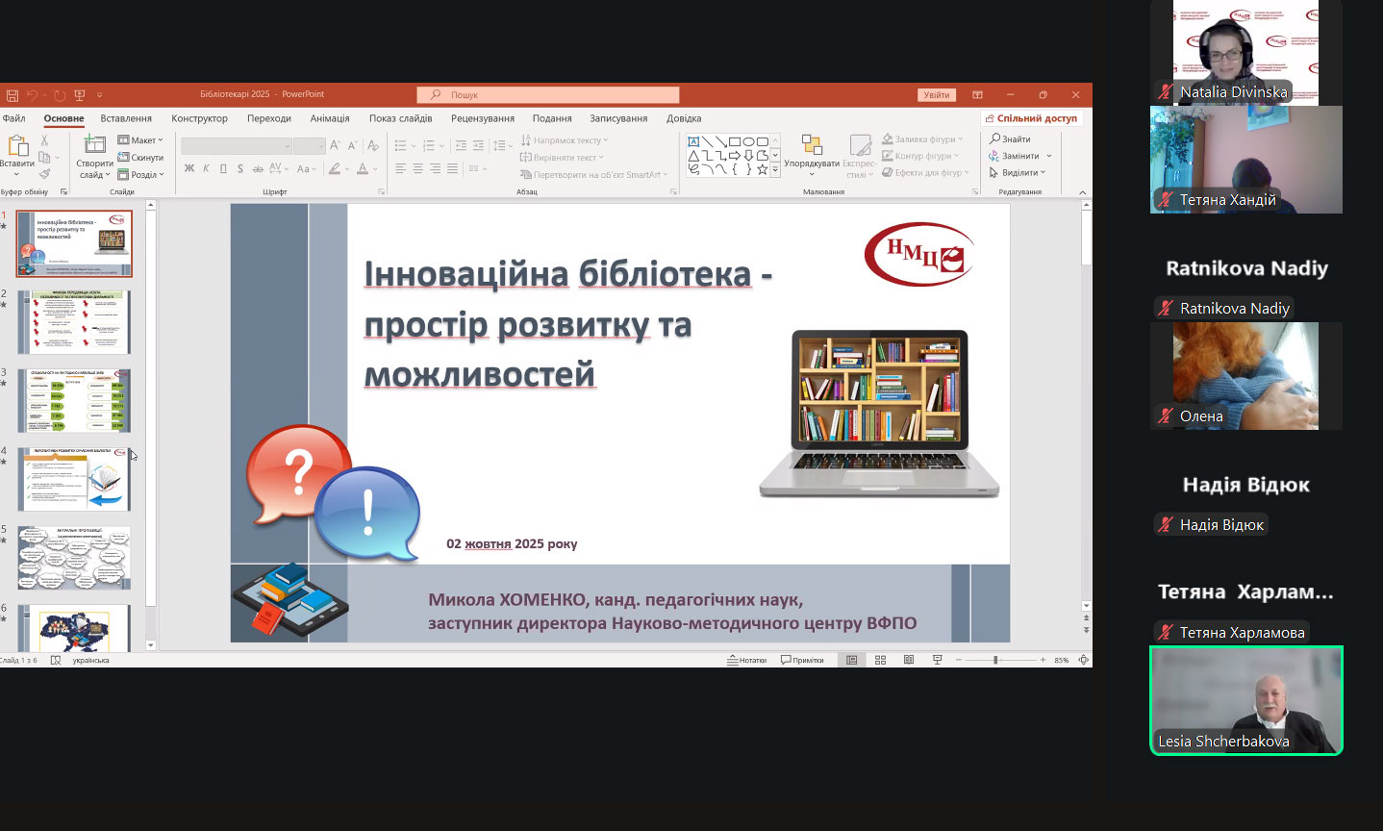Click the Спільний доступ share button
This screenshot has width=1383, height=831.
(1031, 118)
